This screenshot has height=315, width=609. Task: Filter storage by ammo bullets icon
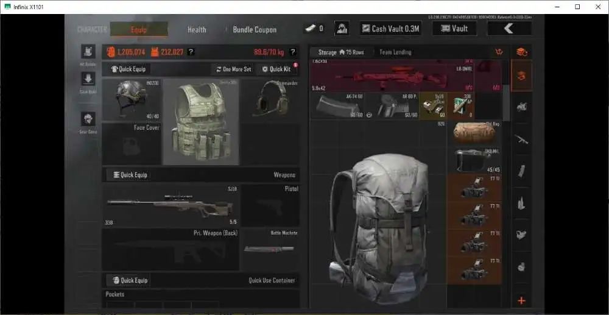point(522,203)
